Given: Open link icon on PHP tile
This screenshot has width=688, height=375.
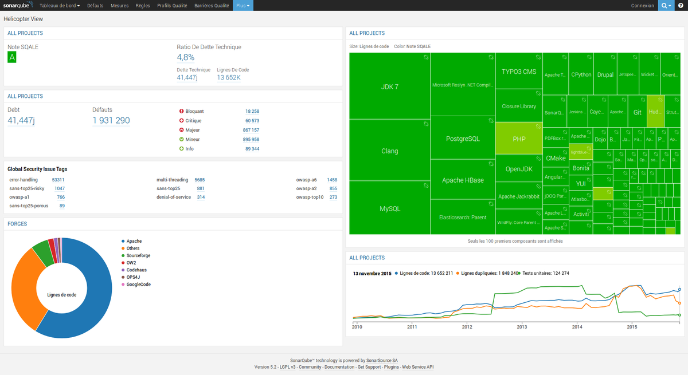Looking at the screenshot, I should 538,127.
